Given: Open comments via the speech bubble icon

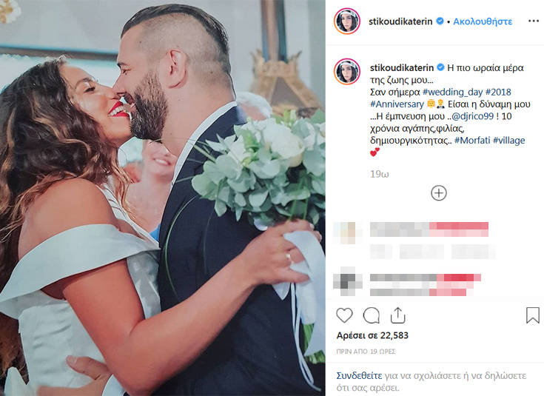Looking at the screenshot, I should [371, 315].
